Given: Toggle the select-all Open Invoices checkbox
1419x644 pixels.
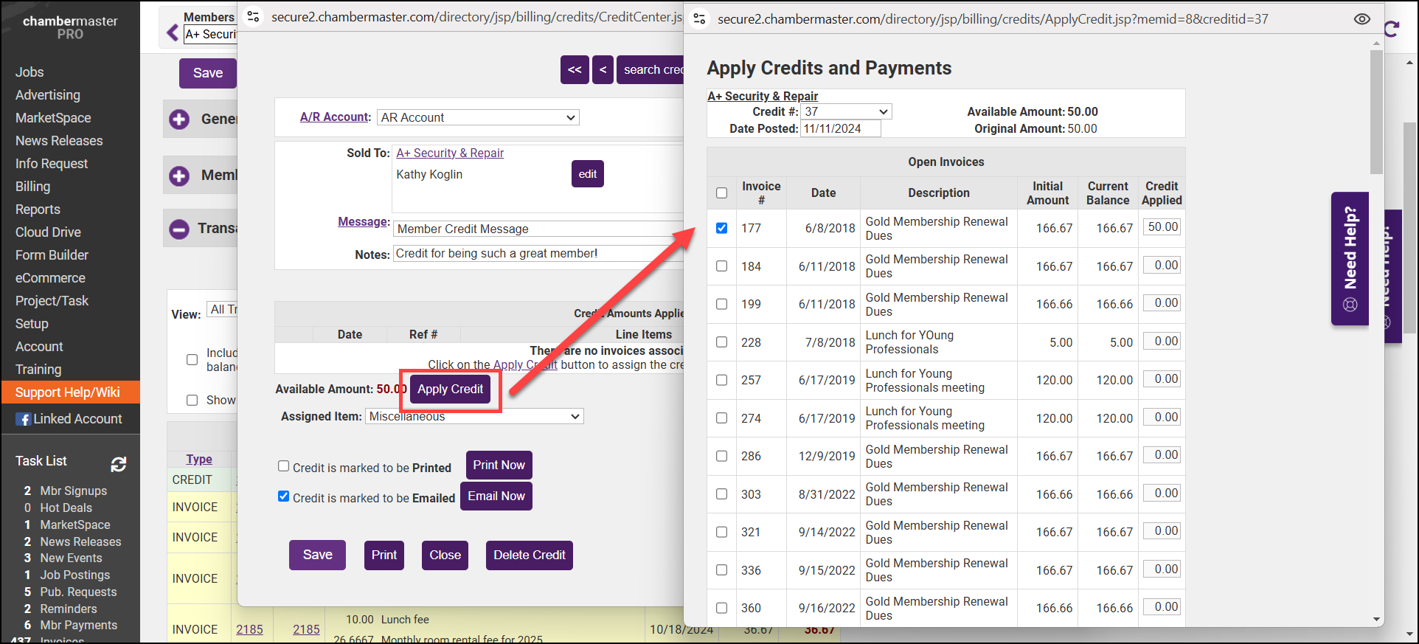Looking at the screenshot, I should coord(721,193).
